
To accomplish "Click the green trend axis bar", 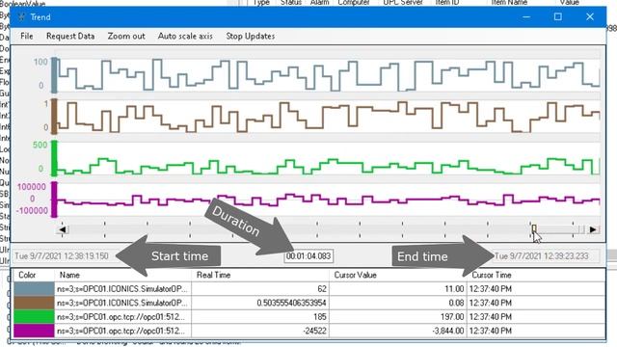I will point(54,158).
